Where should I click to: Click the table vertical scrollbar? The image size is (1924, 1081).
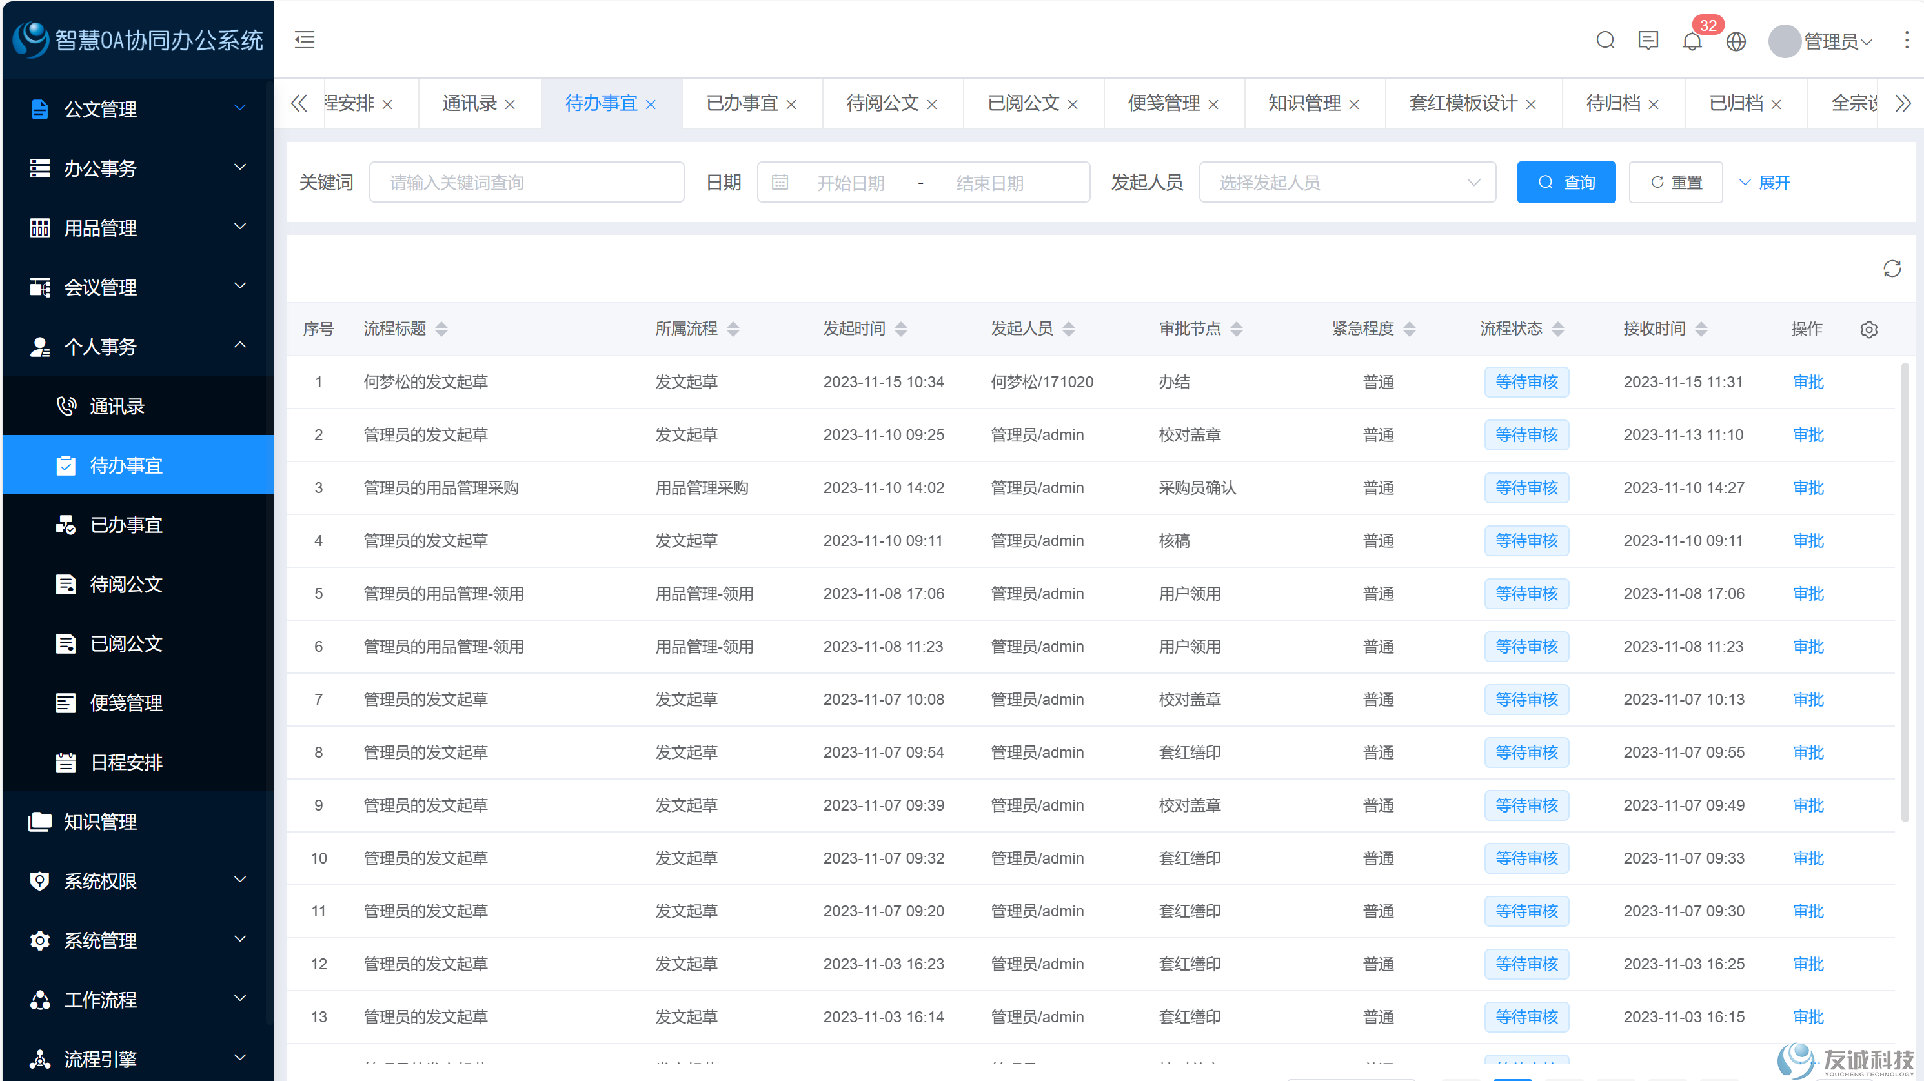pyautogui.click(x=1905, y=594)
